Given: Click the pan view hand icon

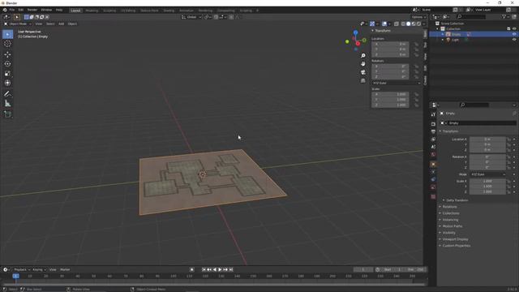Looking at the screenshot, I should [x=363, y=64].
